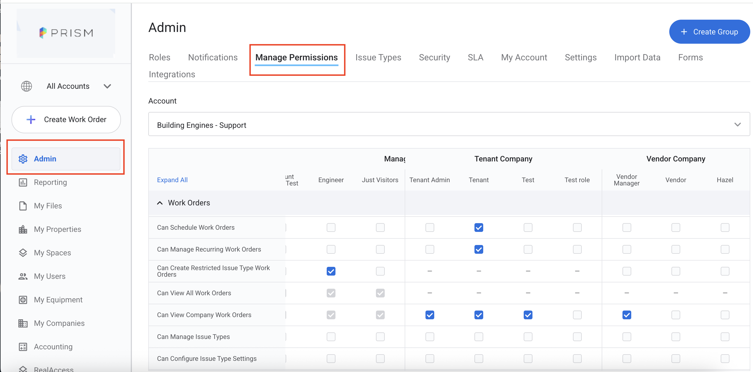The width and height of the screenshot is (753, 372).
Task: Check Can Schedule Work Orders for Hazel
Action: tap(725, 228)
